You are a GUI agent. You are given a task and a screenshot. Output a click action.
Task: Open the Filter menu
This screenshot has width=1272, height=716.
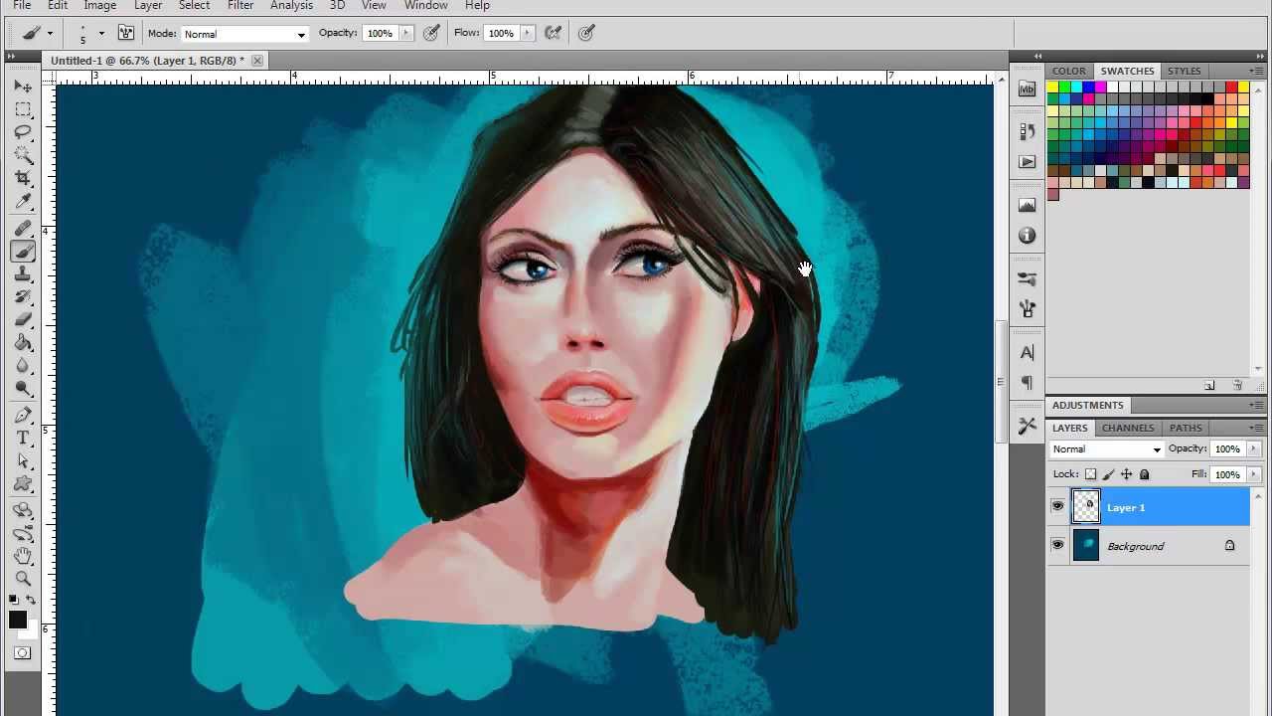(240, 6)
